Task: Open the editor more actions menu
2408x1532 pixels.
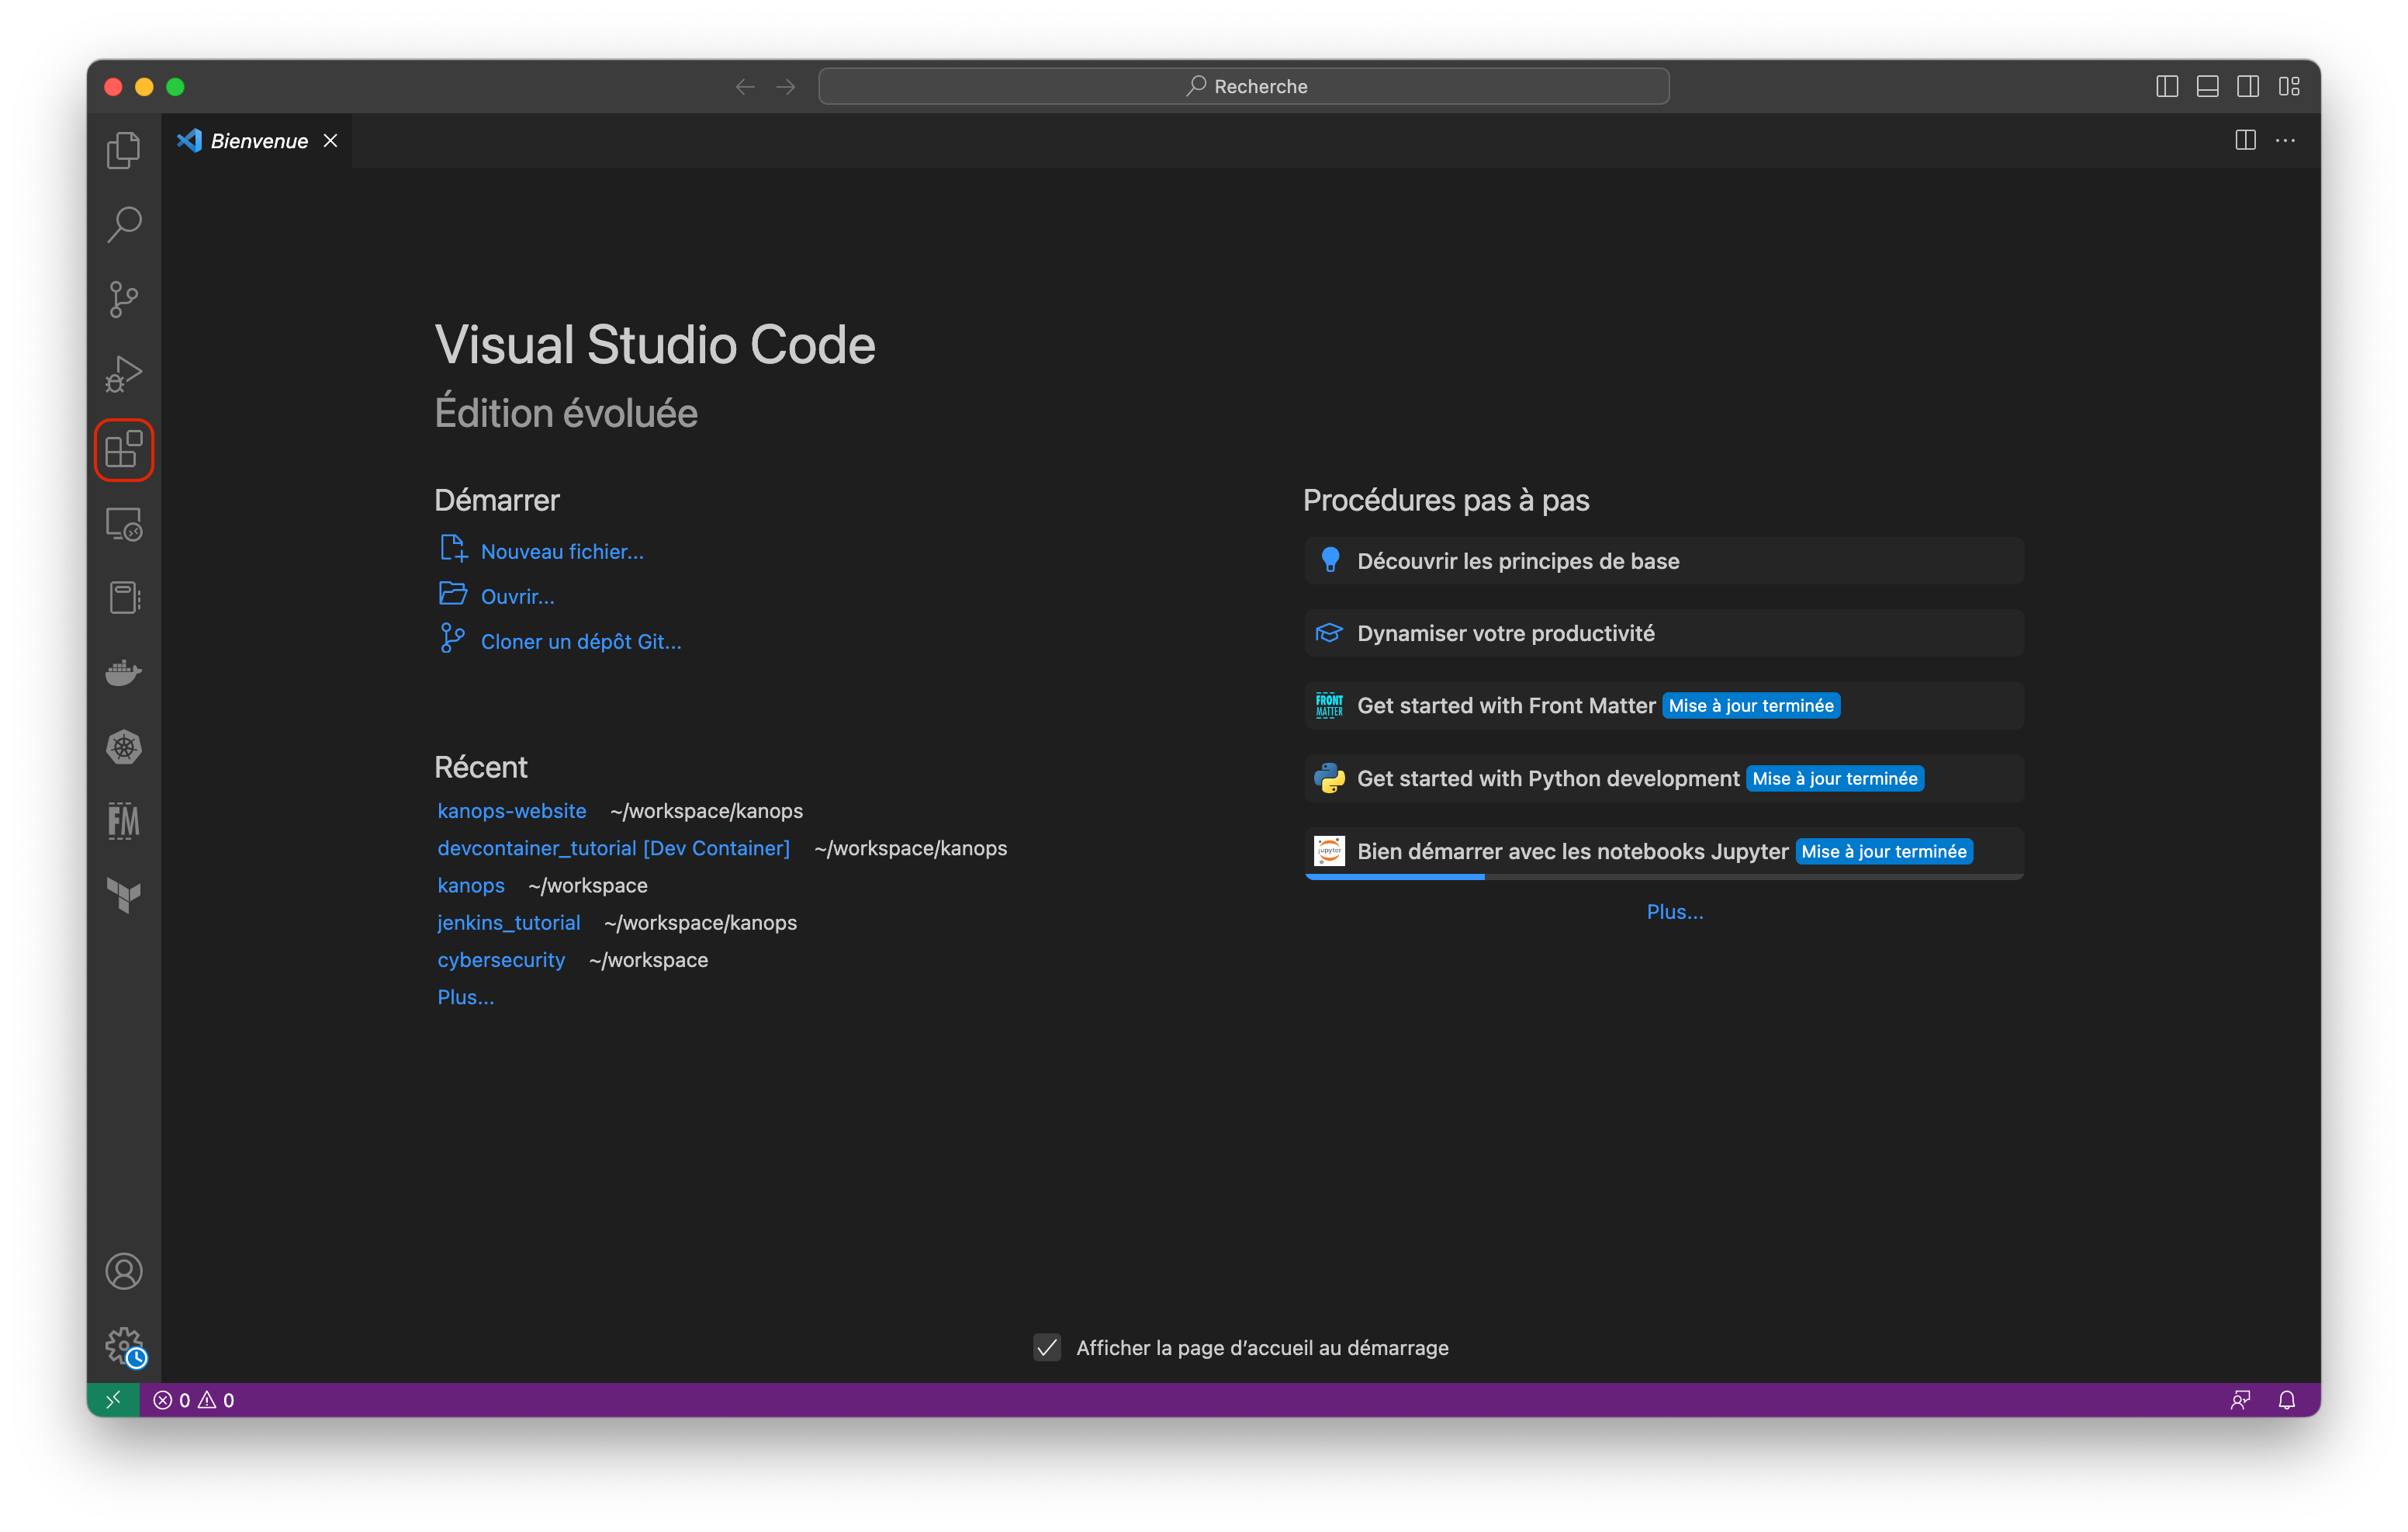Action: [x=2286, y=140]
